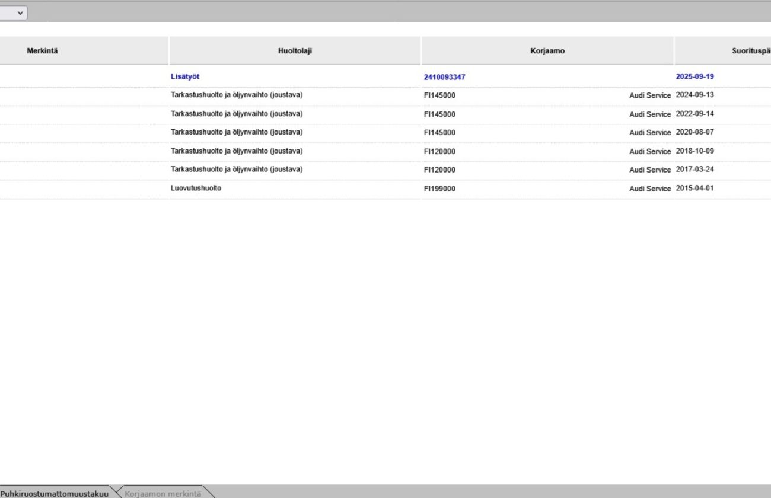Sort by the Huoltolaji column header

click(x=295, y=51)
